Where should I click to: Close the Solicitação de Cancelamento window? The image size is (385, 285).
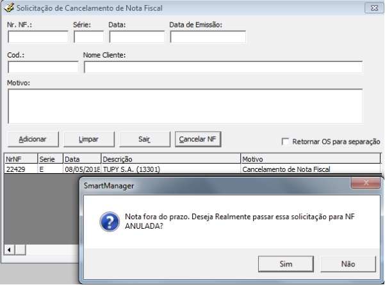[x=374, y=8]
